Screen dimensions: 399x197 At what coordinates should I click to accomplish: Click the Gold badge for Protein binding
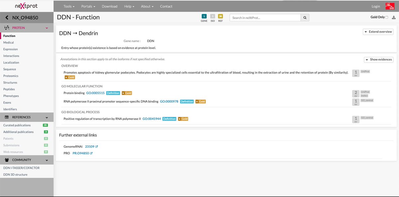click(x=127, y=93)
